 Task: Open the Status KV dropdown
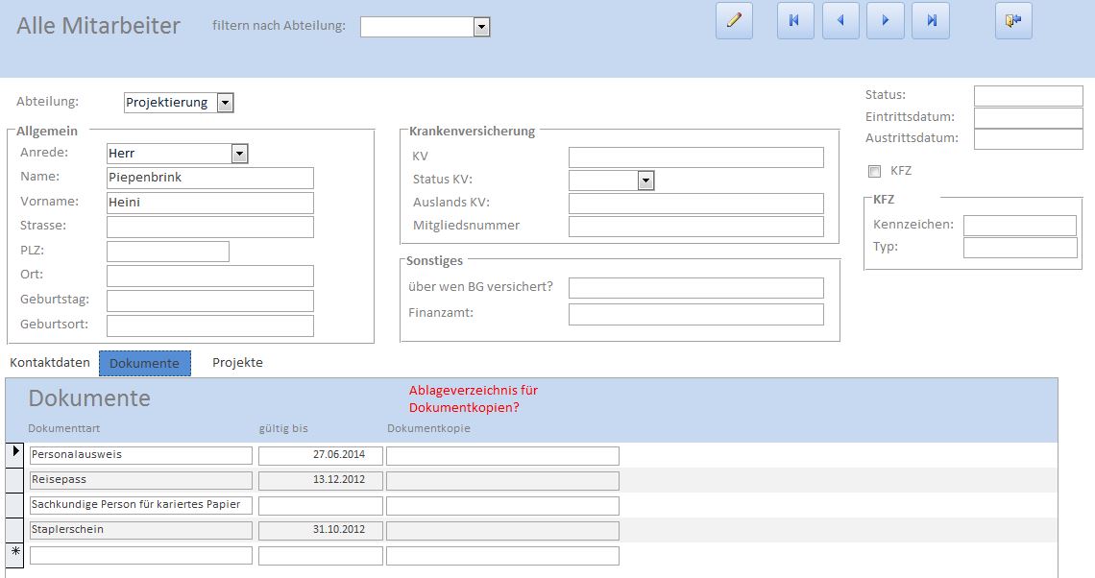pyautogui.click(x=645, y=181)
